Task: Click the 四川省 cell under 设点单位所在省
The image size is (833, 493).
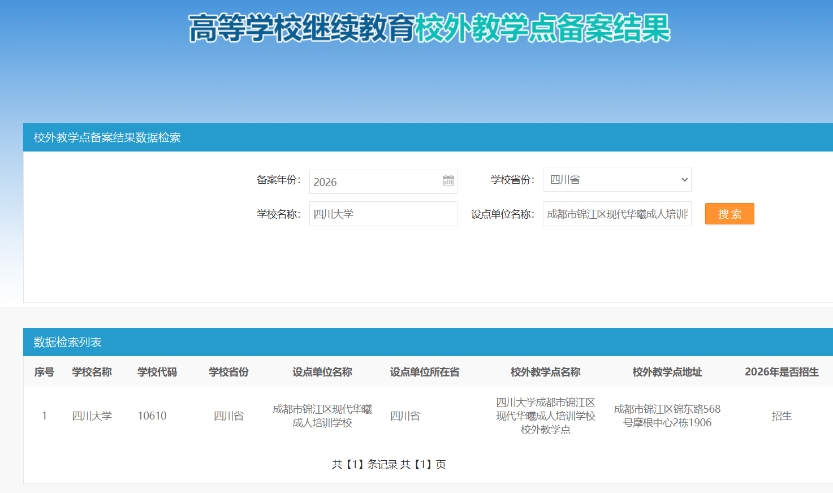Action: tap(405, 416)
